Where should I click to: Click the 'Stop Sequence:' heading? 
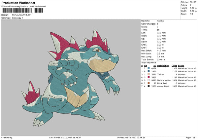click(149, 63)
